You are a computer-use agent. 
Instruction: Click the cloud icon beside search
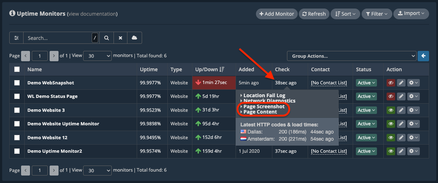click(x=135, y=38)
